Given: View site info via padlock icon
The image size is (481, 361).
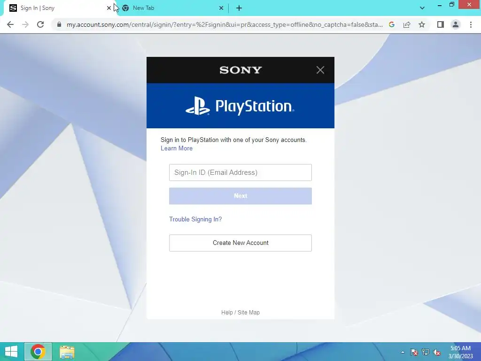Looking at the screenshot, I should pyautogui.click(x=59, y=24).
